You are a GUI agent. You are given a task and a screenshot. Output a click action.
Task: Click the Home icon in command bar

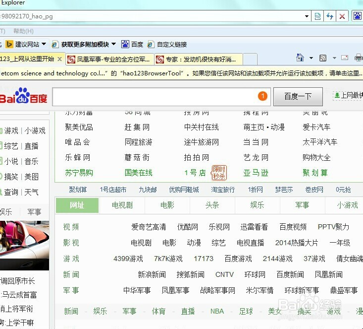pyautogui.click(x=300, y=58)
